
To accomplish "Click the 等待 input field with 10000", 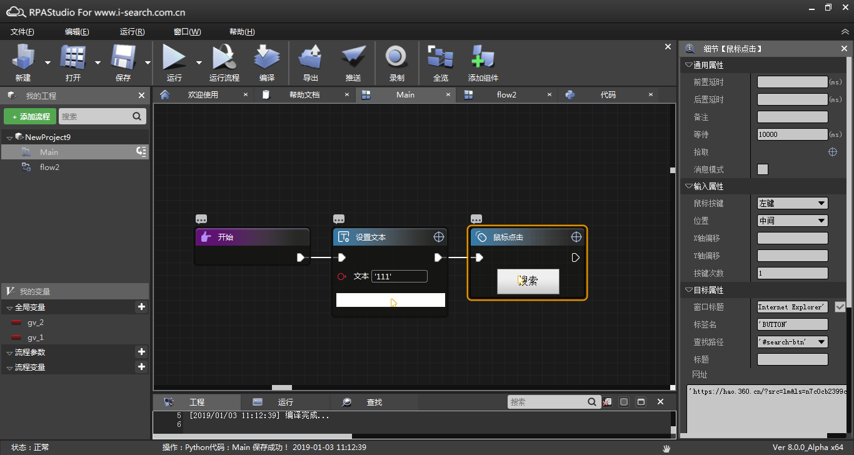I will pyautogui.click(x=792, y=134).
